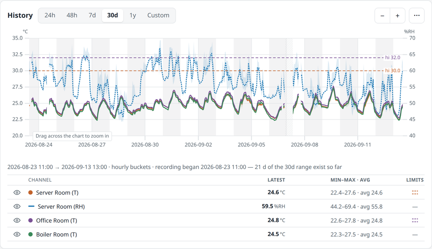Viewport: 432px width, 249px height.
Task: Click the Server Room (RH) empty limits dash
Action: coord(415,206)
